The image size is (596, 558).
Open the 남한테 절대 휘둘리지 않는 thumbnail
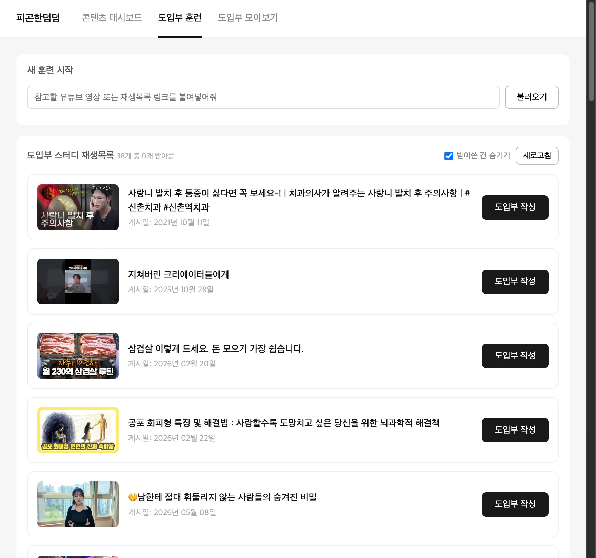pyautogui.click(x=78, y=504)
